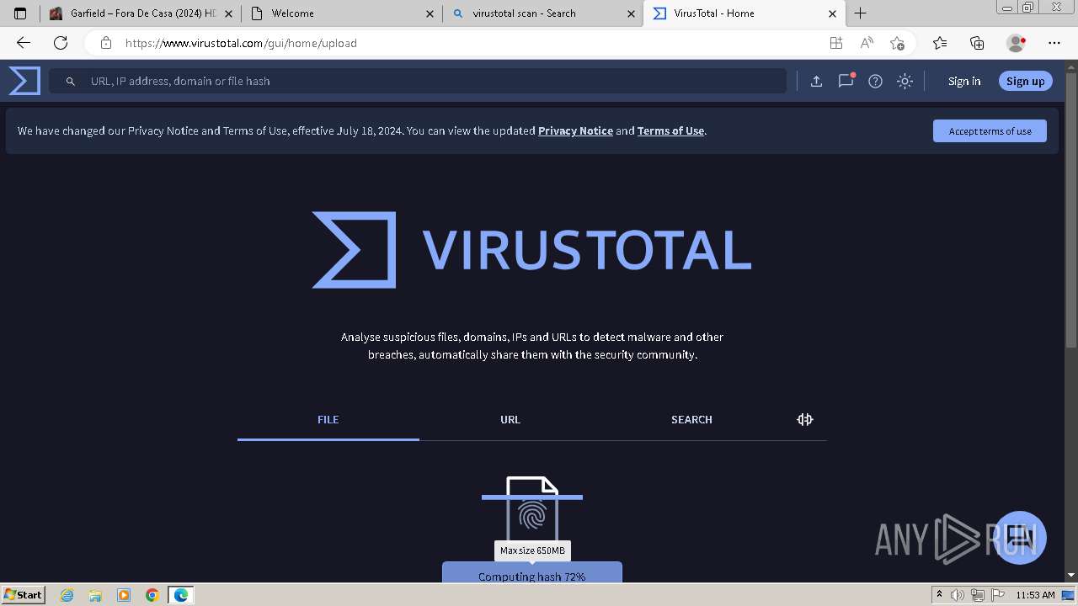1078x606 pixels.
Task: Click the Sign up button
Action: [1025, 81]
